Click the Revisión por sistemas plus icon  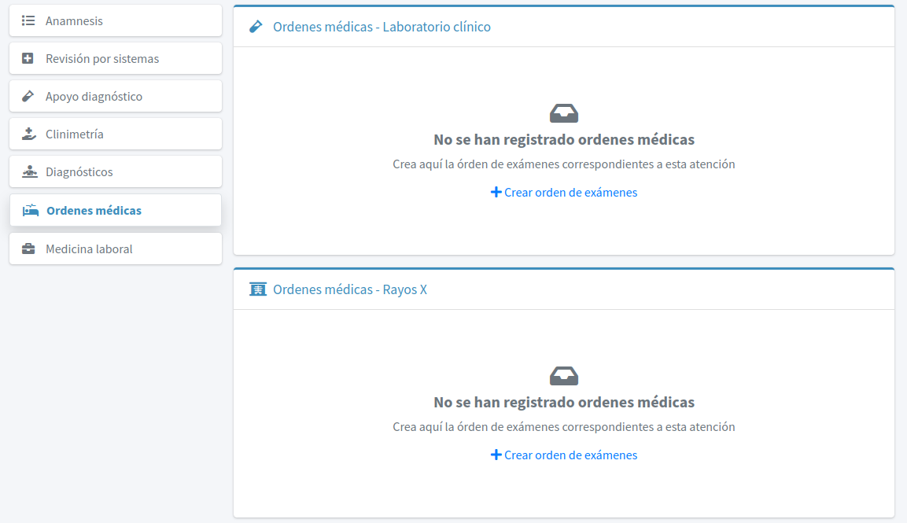[28, 59]
